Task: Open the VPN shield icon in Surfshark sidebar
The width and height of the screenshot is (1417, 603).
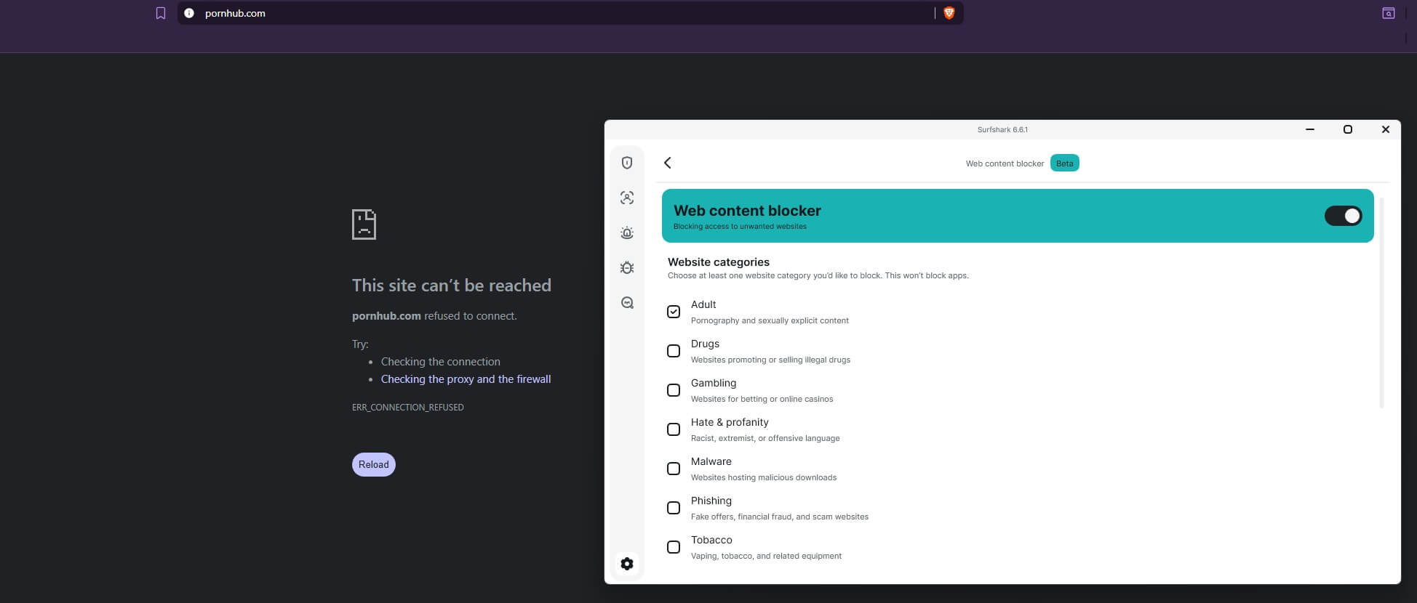Action: [627, 163]
